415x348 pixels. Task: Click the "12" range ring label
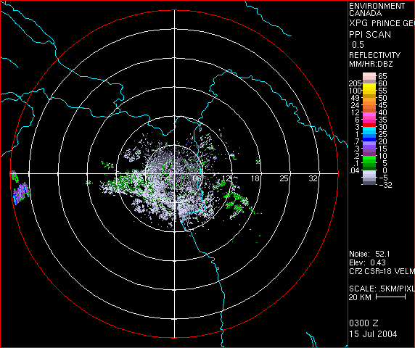(227, 178)
